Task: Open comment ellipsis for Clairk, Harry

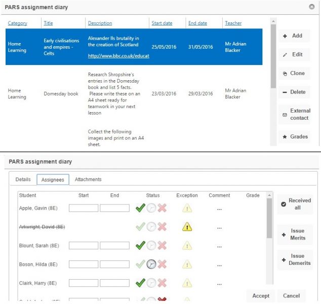Action: (x=219, y=284)
